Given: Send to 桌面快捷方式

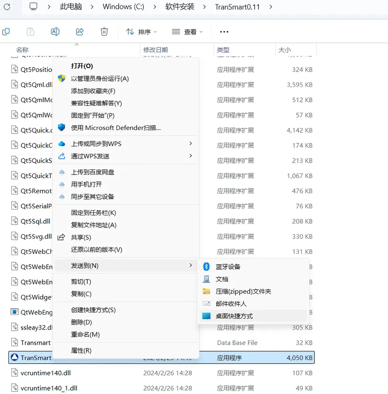Looking at the screenshot, I should [x=253, y=316].
